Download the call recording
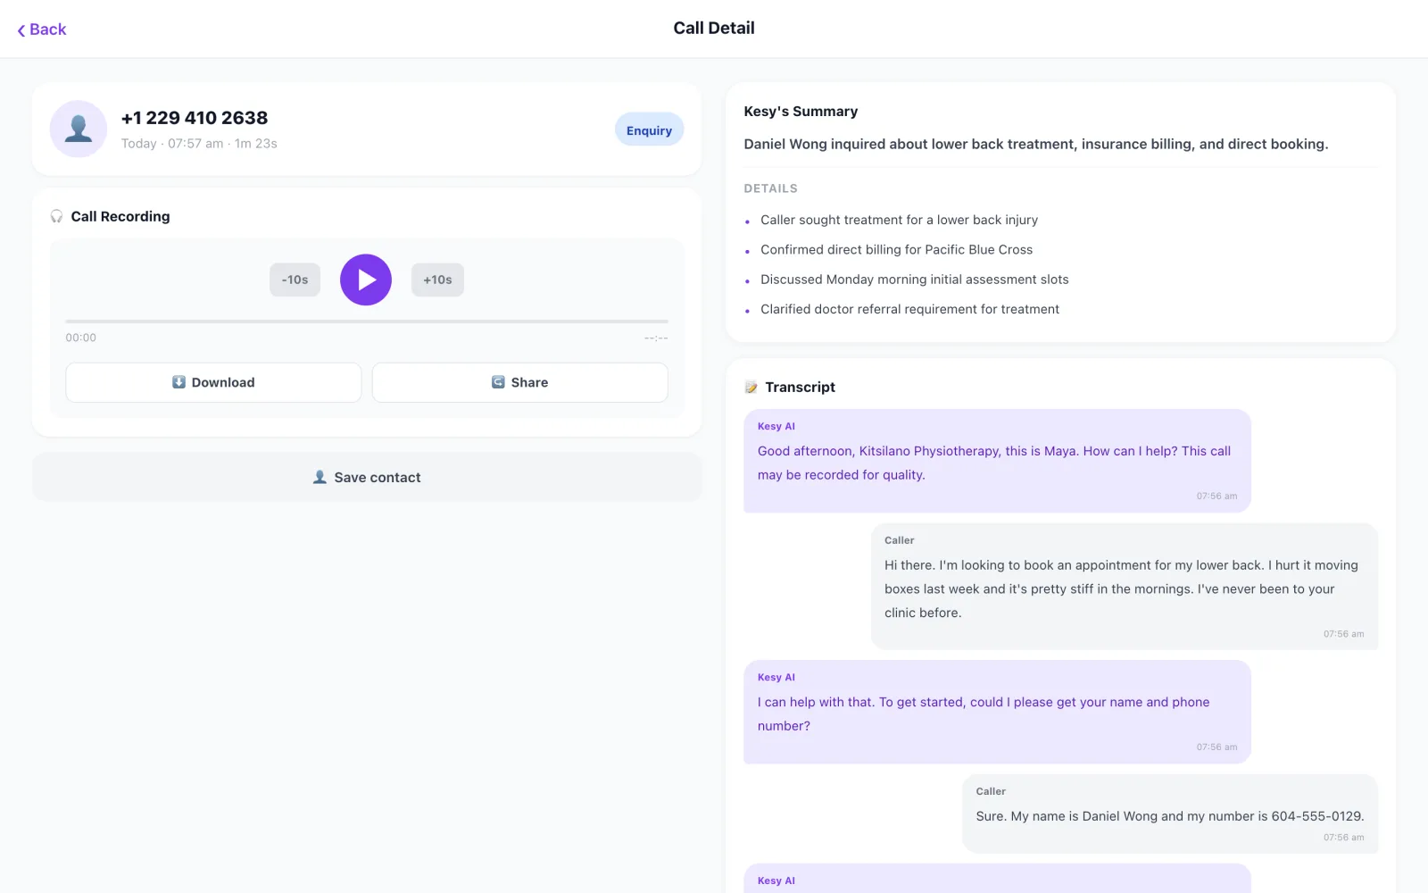Image resolution: width=1428 pixels, height=893 pixels. point(213,382)
